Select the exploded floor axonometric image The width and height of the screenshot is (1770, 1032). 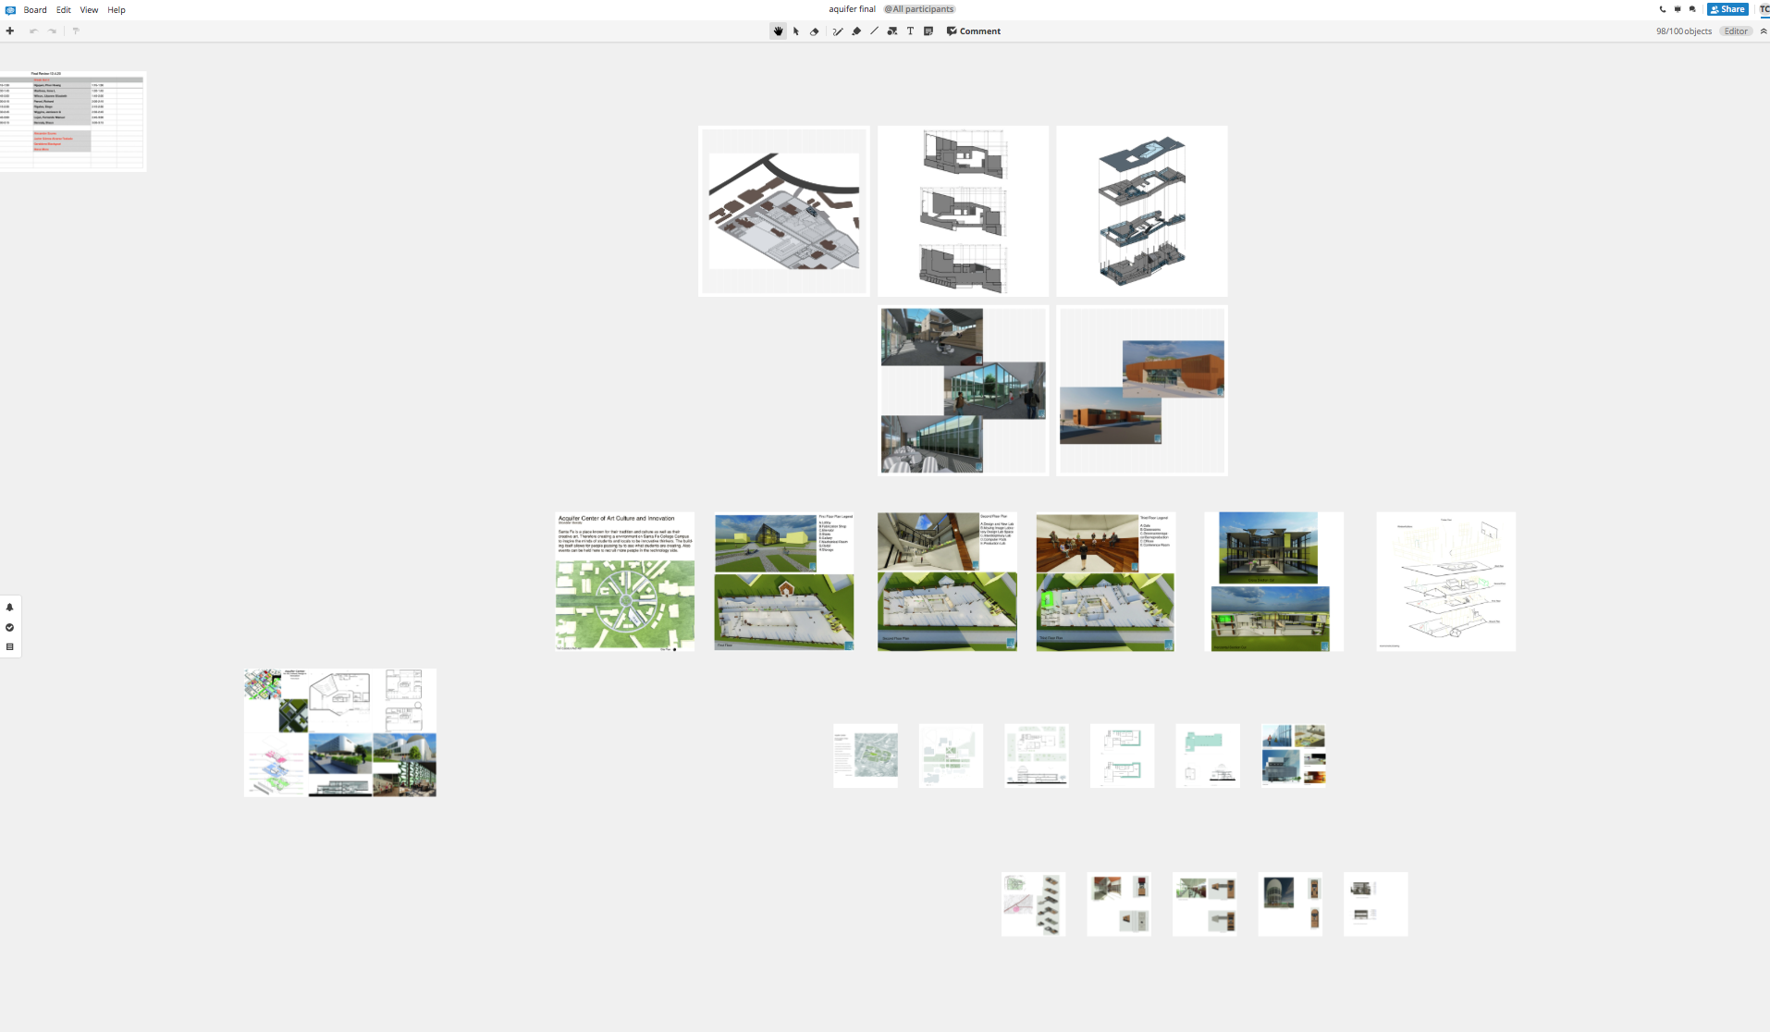(1142, 211)
